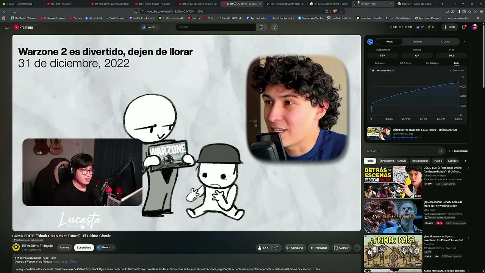
Task: Reload the page in browser toolbar
Action: click(15, 11)
